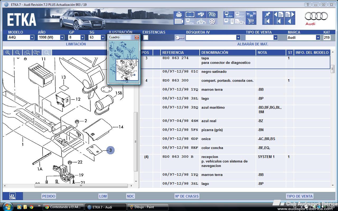Click the ALBARÁN DE MAT. header
The height and width of the screenshot is (211, 338).
[x=253, y=44]
